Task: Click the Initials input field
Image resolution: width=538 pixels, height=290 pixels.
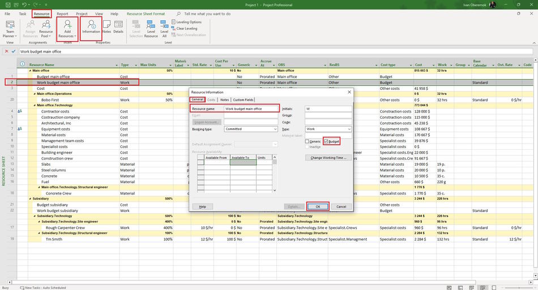Action: pyautogui.click(x=328, y=109)
